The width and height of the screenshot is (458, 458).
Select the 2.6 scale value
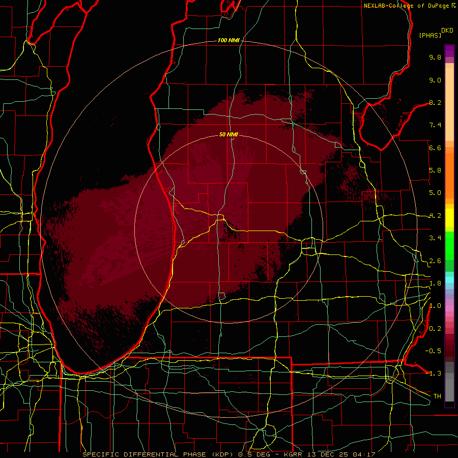[x=435, y=261]
